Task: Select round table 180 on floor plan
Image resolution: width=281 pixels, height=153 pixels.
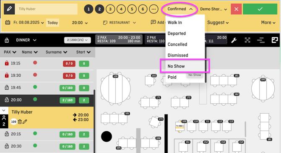Action: 263,89
